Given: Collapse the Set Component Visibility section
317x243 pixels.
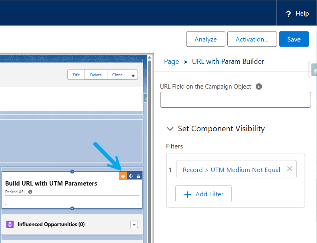Looking at the screenshot, I should [x=170, y=128].
